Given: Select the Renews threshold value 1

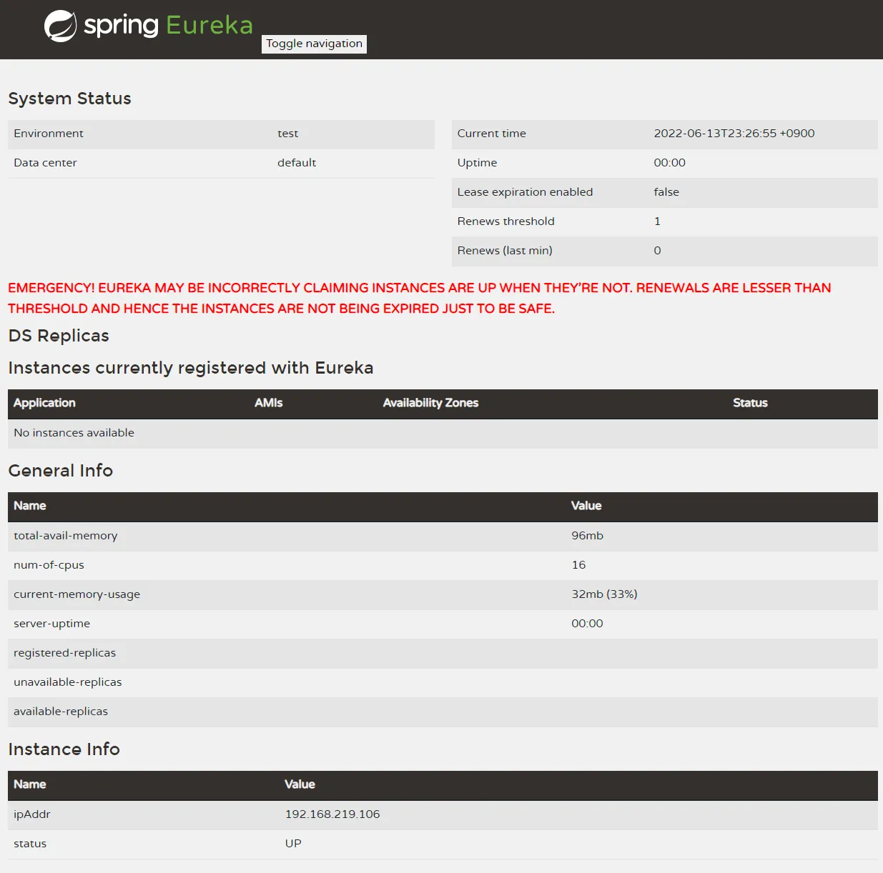Looking at the screenshot, I should 657,221.
